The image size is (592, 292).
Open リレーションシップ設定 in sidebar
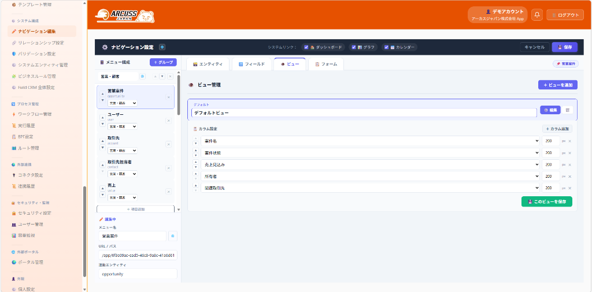[41, 43]
